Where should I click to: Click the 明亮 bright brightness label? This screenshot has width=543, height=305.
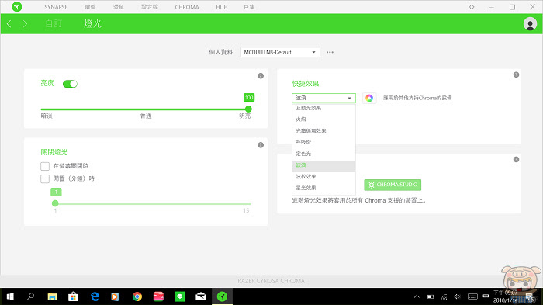coord(245,116)
